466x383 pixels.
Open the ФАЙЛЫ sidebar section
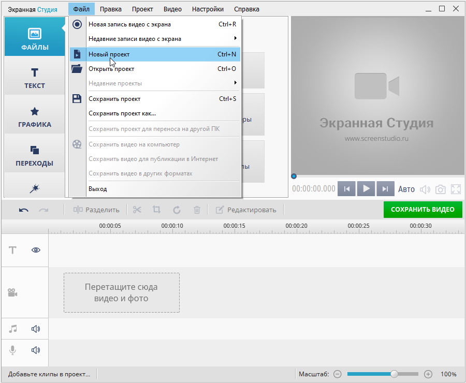(x=35, y=37)
